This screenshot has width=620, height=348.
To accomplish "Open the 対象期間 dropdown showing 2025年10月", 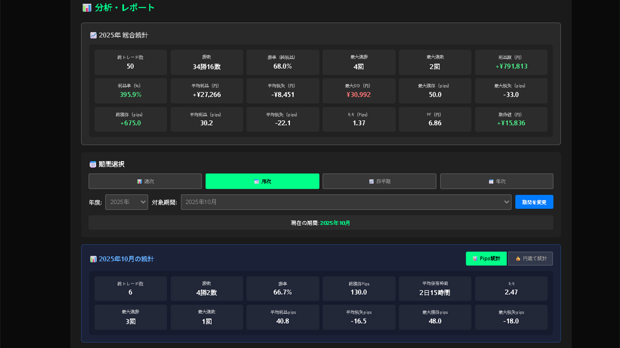I will pos(346,202).
